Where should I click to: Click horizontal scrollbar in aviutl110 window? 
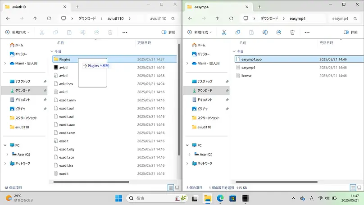91,182
